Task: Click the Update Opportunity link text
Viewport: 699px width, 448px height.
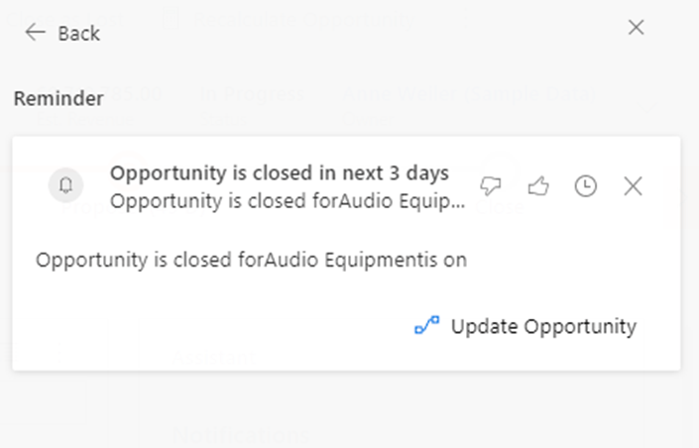Action: (x=543, y=326)
